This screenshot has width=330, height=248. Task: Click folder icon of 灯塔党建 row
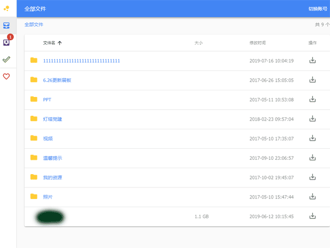[34, 118]
